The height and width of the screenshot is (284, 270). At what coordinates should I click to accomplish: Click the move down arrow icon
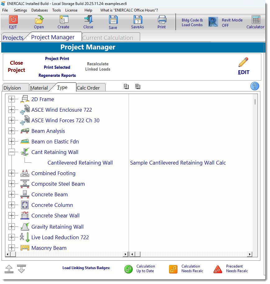coord(21,269)
